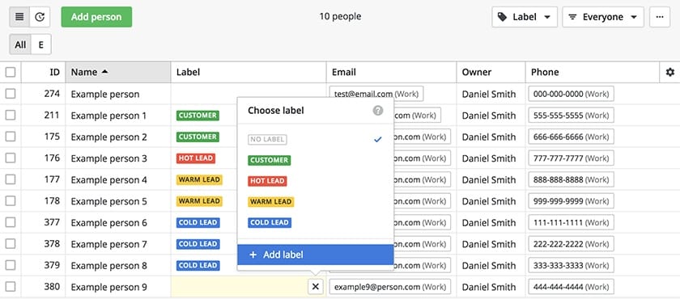Add a new person
680x299 pixels.
pyautogui.click(x=96, y=17)
